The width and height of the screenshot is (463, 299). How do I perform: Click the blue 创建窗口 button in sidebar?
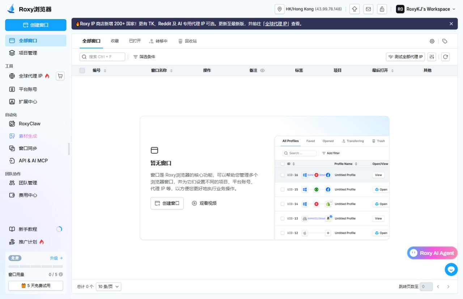coord(36,25)
